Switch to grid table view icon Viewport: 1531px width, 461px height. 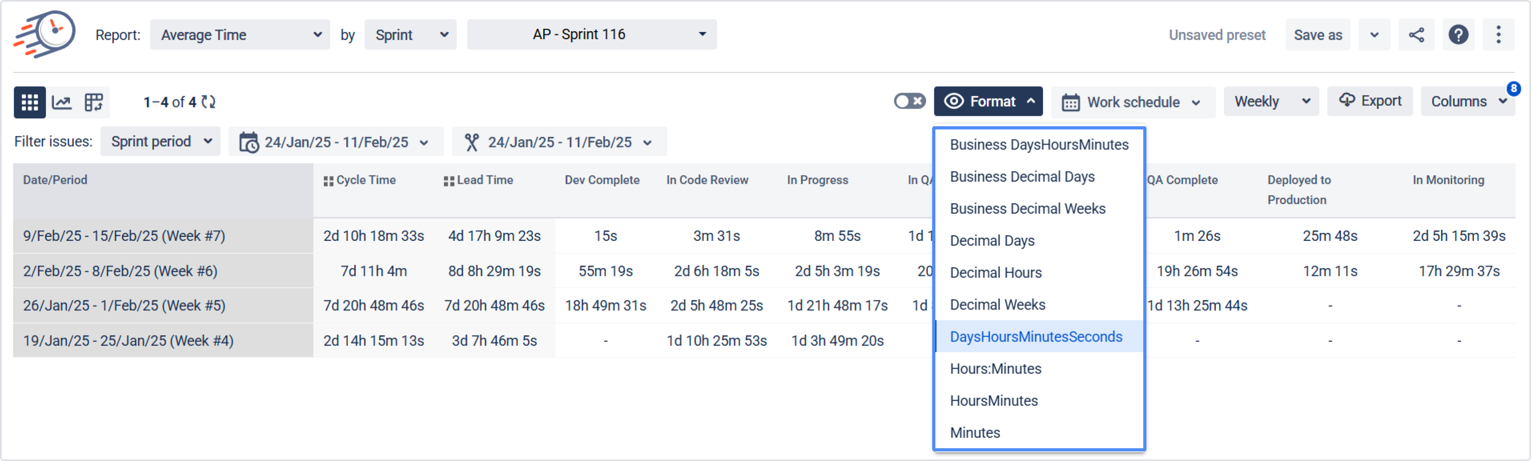click(x=29, y=102)
